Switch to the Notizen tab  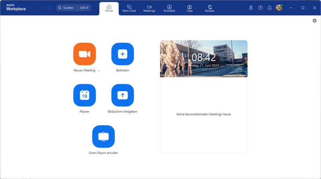[209, 8]
